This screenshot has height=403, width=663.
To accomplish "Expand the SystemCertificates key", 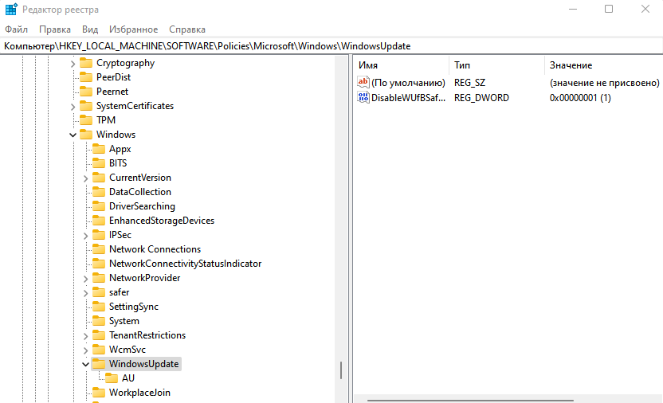I will (73, 106).
